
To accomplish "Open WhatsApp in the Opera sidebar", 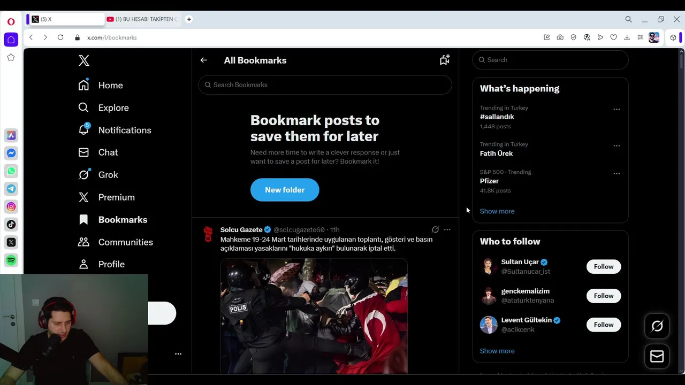I will (x=11, y=171).
